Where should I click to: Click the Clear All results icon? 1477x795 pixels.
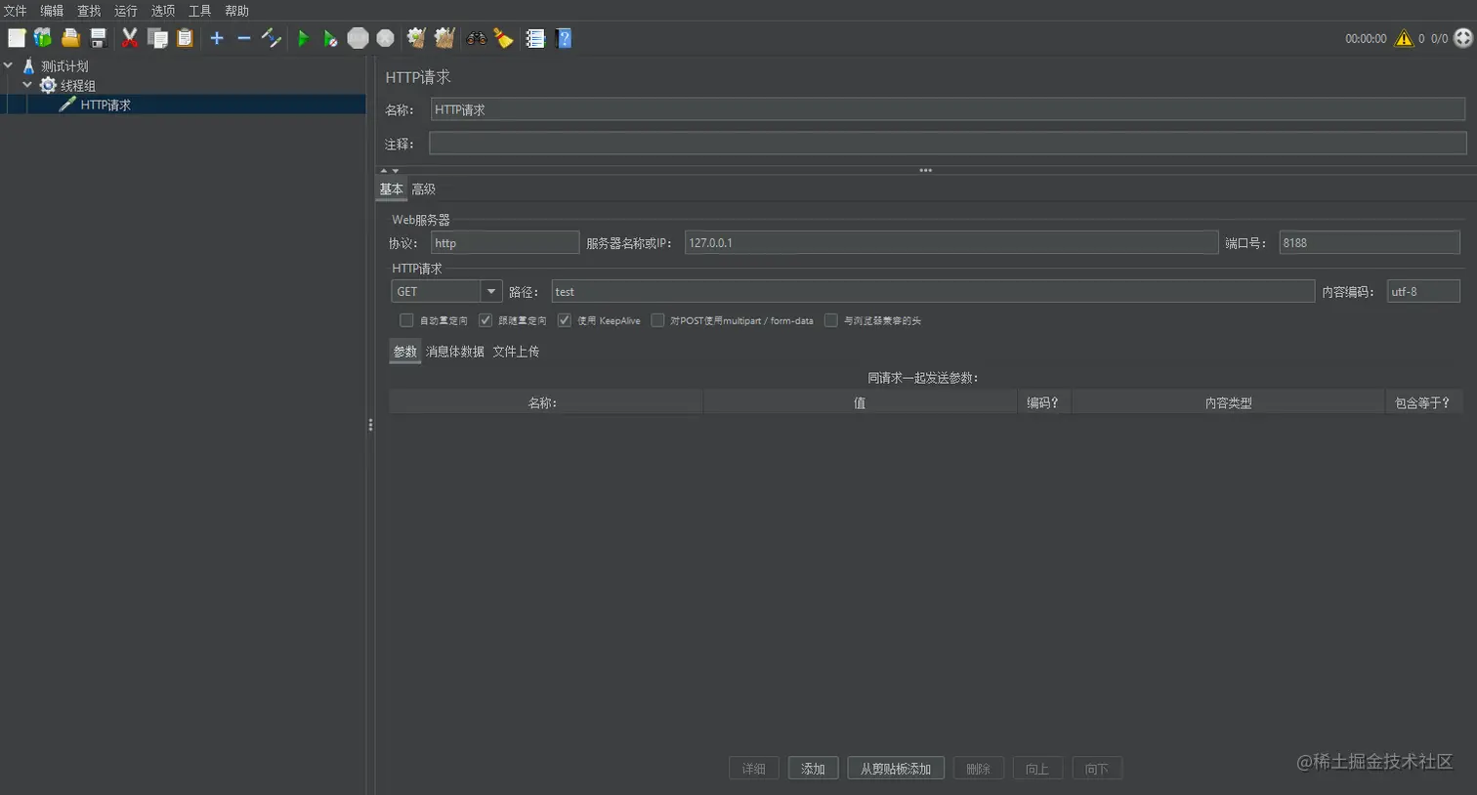tap(444, 38)
